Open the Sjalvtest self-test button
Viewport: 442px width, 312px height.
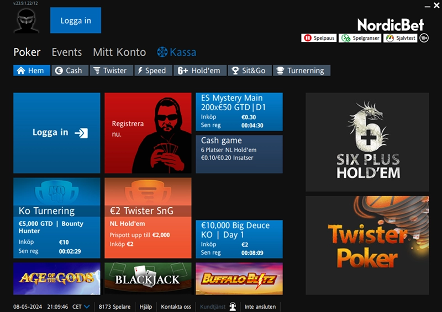pos(400,38)
